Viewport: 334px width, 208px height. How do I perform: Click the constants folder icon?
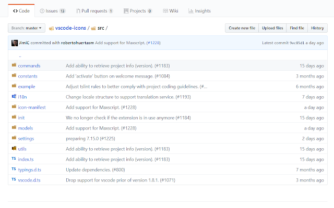pos(14,75)
